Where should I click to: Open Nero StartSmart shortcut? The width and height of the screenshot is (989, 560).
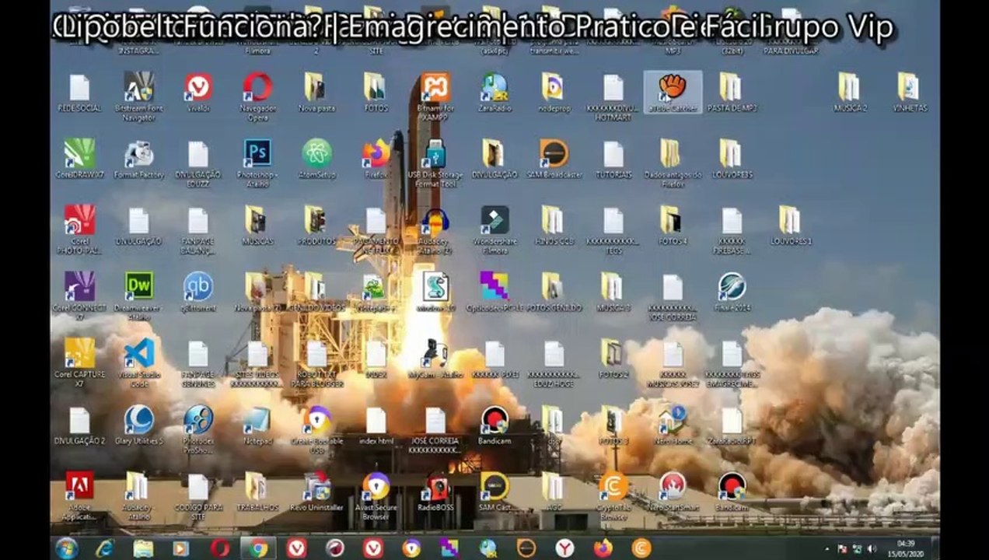pyautogui.click(x=673, y=492)
